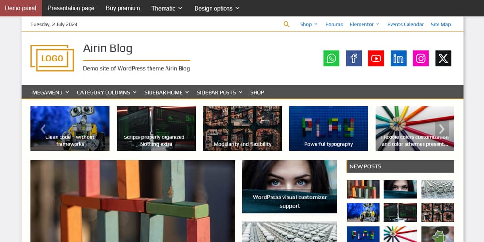
Task: Click the search magnifier icon
Action: point(287,24)
